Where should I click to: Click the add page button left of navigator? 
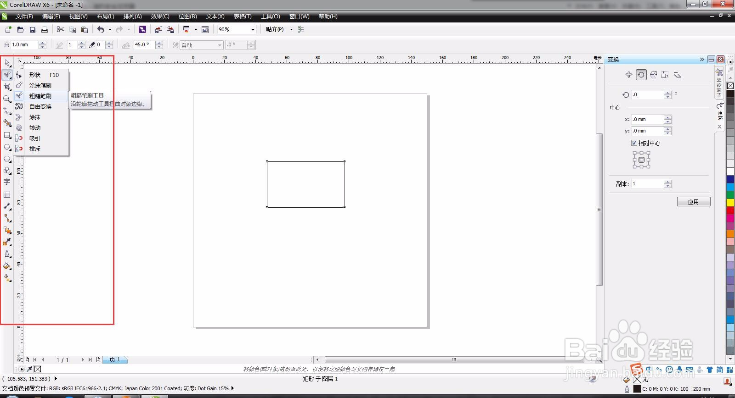tap(27, 359)
